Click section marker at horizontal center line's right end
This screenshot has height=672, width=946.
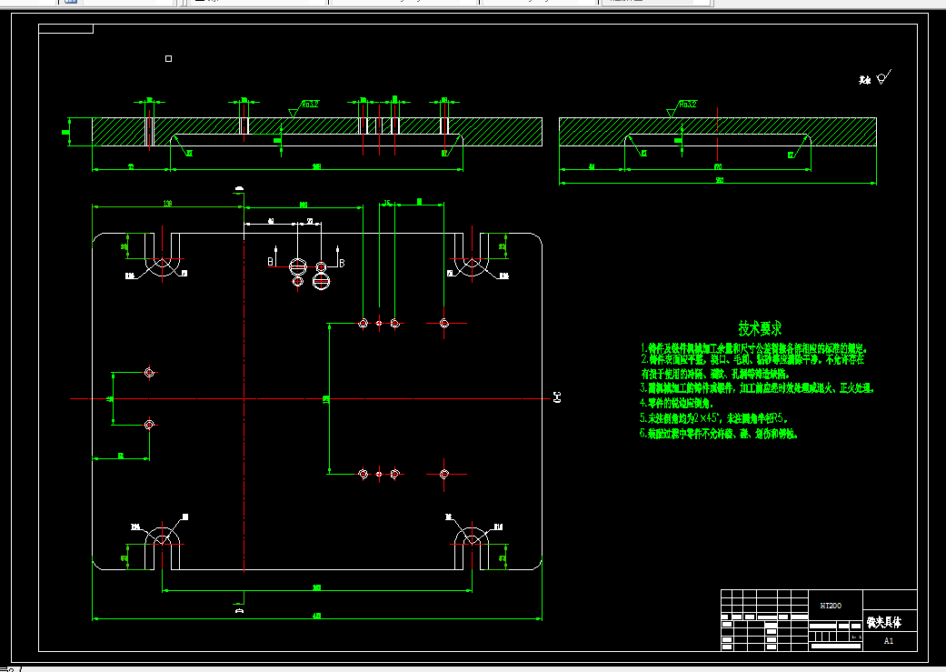[x=557, y=396]
